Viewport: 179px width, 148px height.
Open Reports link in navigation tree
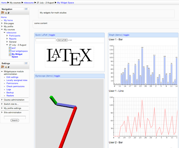[x=13, y=39]
